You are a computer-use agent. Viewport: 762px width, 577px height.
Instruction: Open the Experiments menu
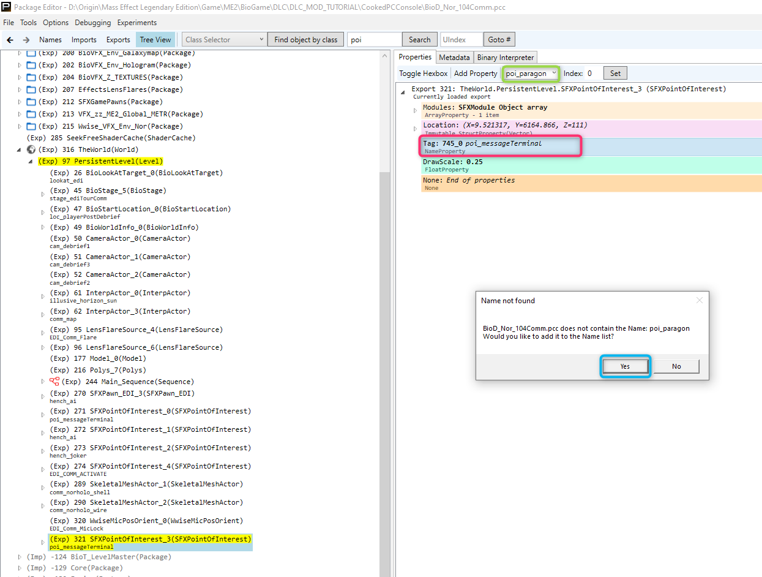point(137,23)
